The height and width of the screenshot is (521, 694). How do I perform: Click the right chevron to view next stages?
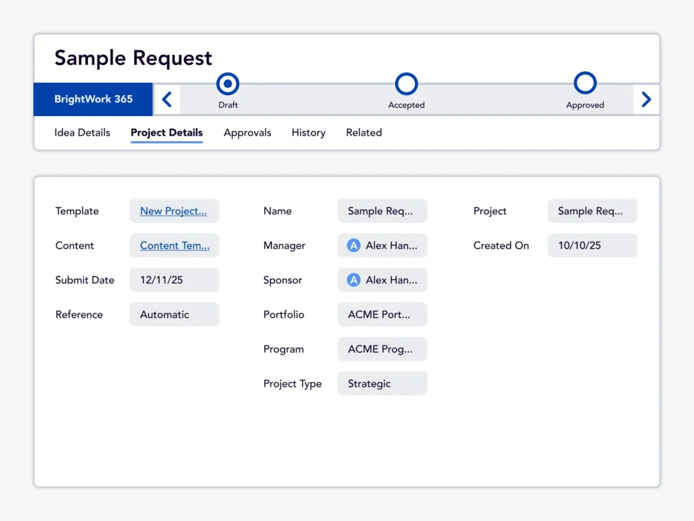646,98
